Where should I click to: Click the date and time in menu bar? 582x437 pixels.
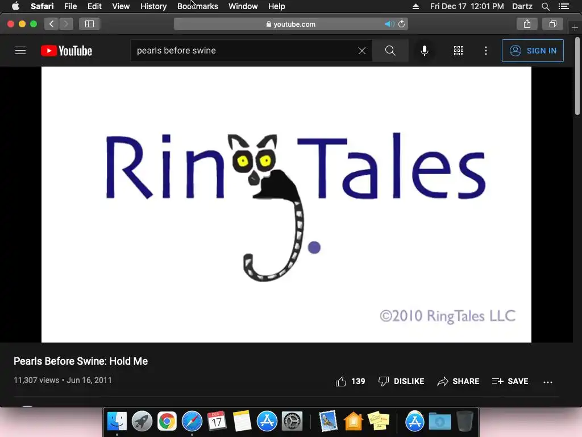[x=467, y=6]
